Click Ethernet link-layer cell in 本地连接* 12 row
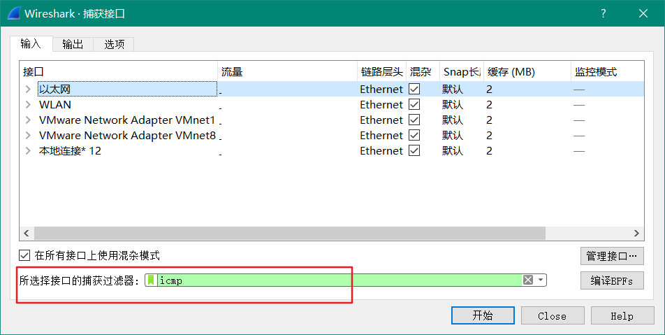The height and width of the screenshot is (335, 665). [381, 151]
